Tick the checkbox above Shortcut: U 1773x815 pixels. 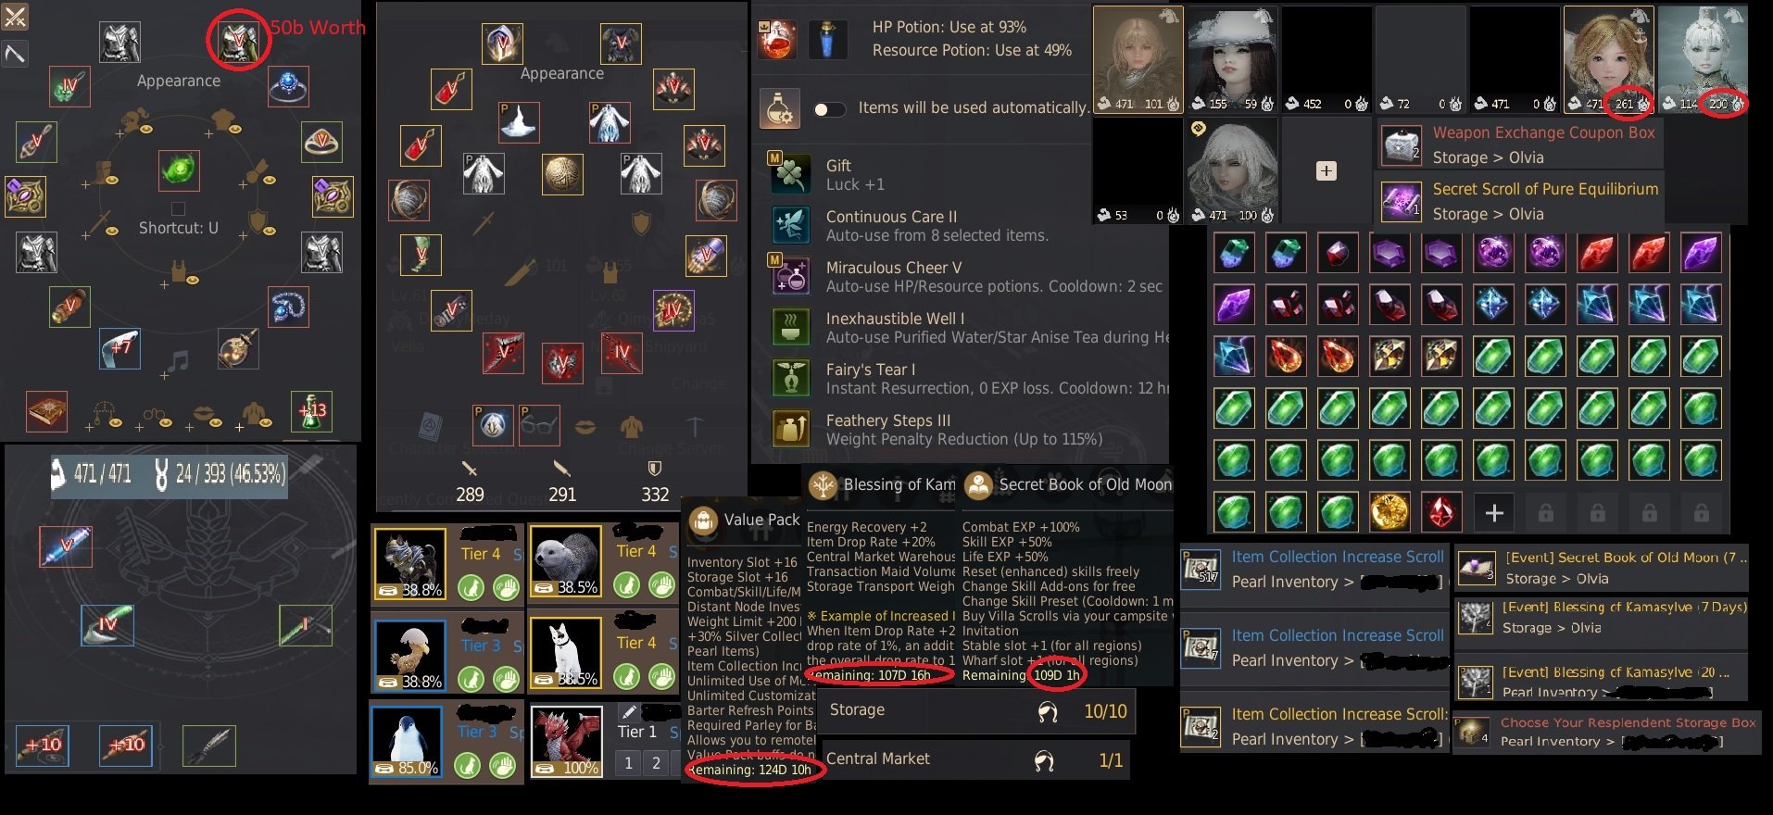click(179, 209)
